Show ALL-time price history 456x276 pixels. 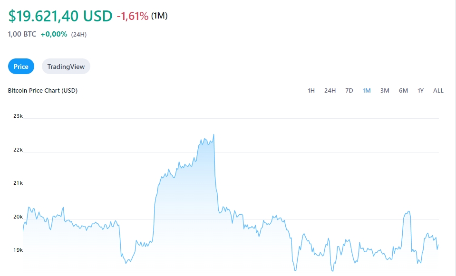pos(438,91)
